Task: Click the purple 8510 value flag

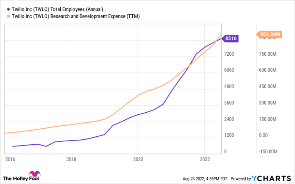Action: click(x=230, y=38)
